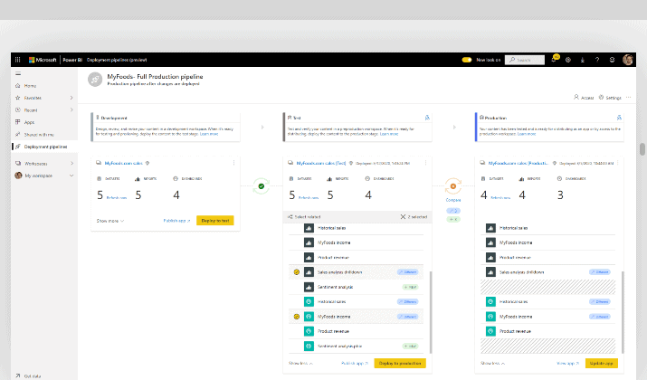Viewport: 647px width, 380px height.
Task: Click the download icon in the top bar
Action: point(583,60)
